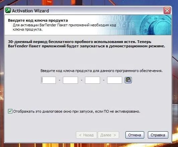
Task: Proceed with the 'Далее >' button
Action: coord(108,135)
